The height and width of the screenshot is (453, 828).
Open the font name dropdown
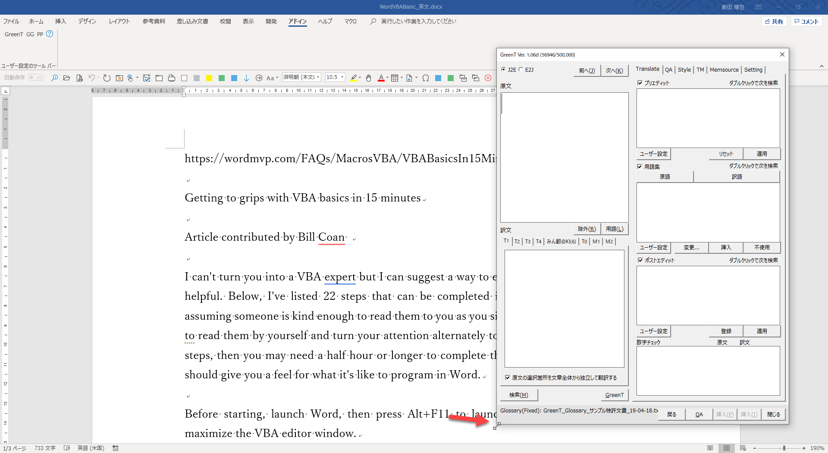(318, 78)
